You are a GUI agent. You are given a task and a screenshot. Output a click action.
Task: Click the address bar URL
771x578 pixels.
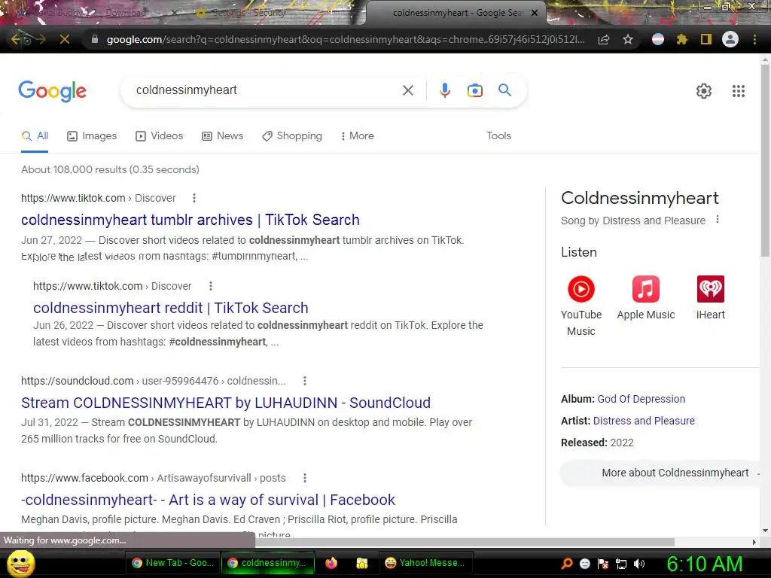pos(346,39)
